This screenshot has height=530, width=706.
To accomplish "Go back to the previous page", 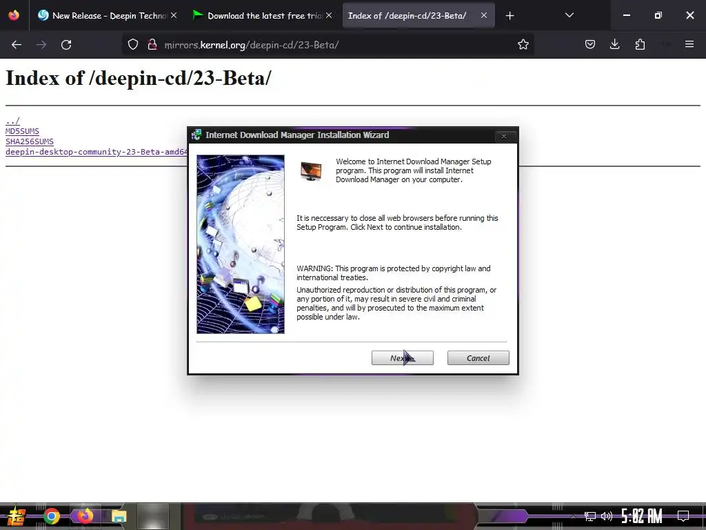I will (17, 45).
